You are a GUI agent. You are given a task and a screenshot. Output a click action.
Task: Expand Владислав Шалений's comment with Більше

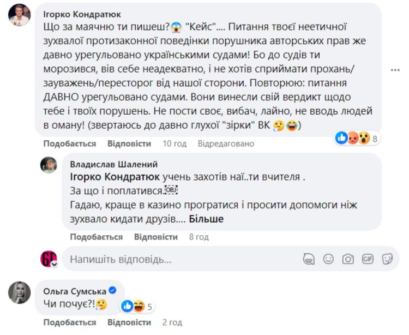tap(208, 218)
